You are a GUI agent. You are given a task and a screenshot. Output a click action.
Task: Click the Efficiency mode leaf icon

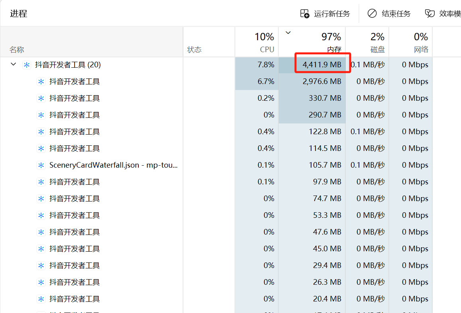(429, 14)
